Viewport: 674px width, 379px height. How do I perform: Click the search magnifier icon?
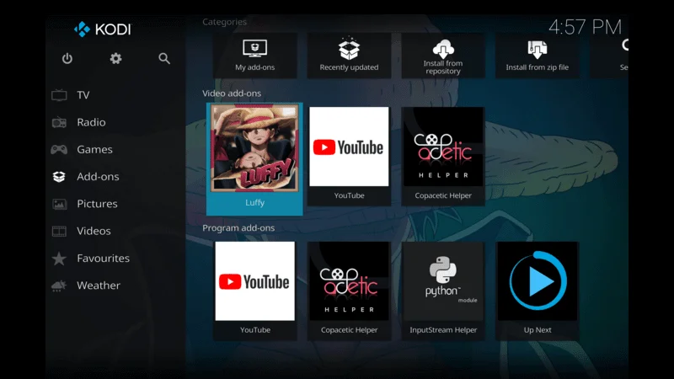(x=164, y=58)
